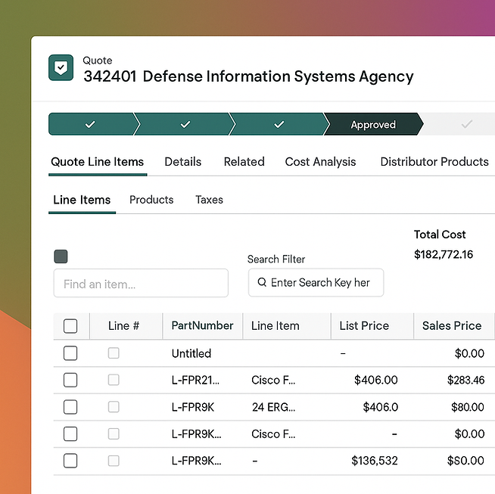Click the Approved stage in the path
Image resolution: width=495 pixels, height=494 pixels.
click(x=373, y=124)
